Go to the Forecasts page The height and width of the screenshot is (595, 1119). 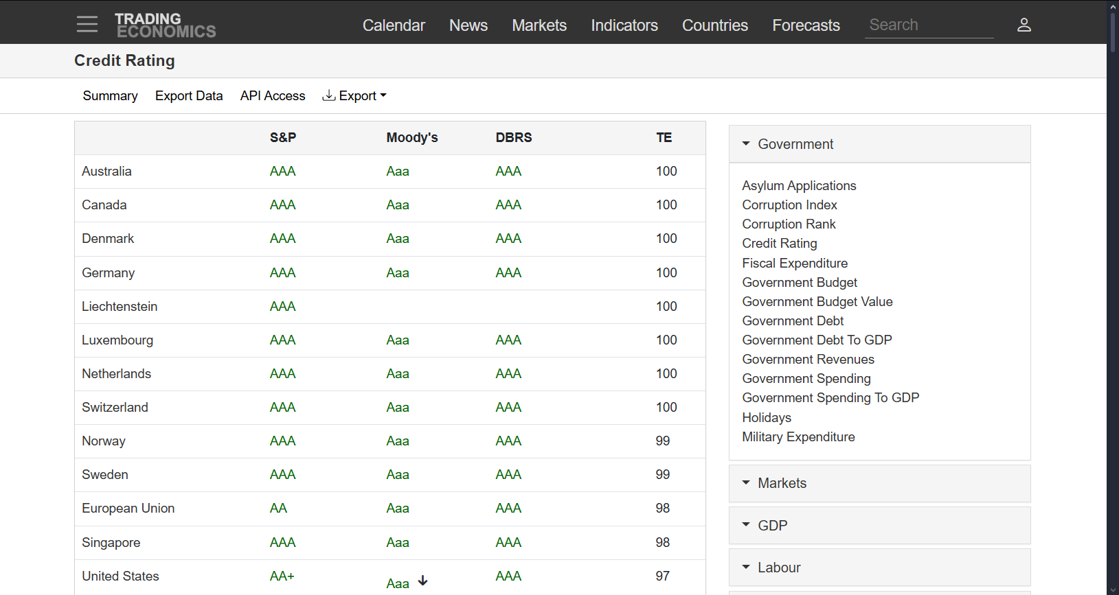[806, 25]
